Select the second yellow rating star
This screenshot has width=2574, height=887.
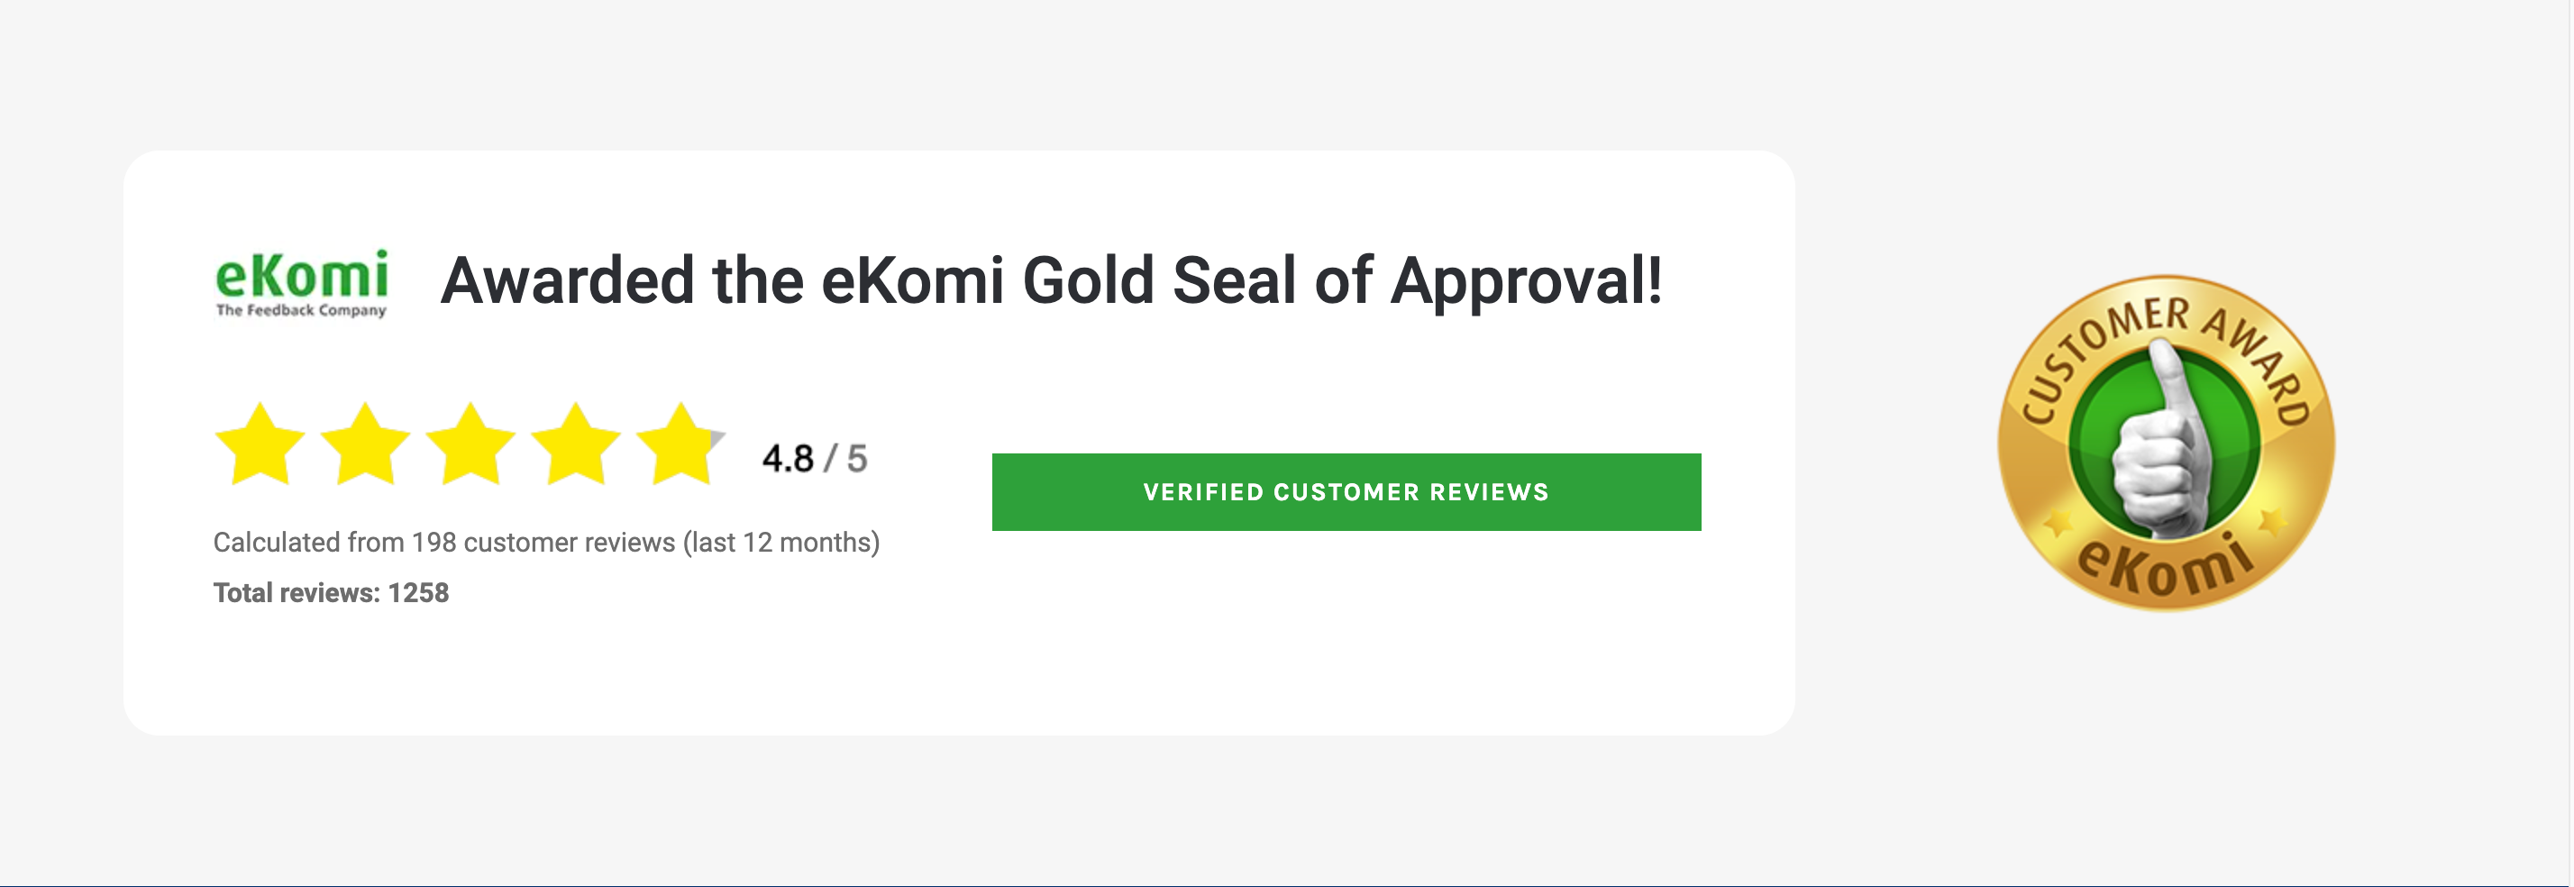tap(366, 445)
